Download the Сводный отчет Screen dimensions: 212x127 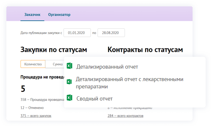94,99
